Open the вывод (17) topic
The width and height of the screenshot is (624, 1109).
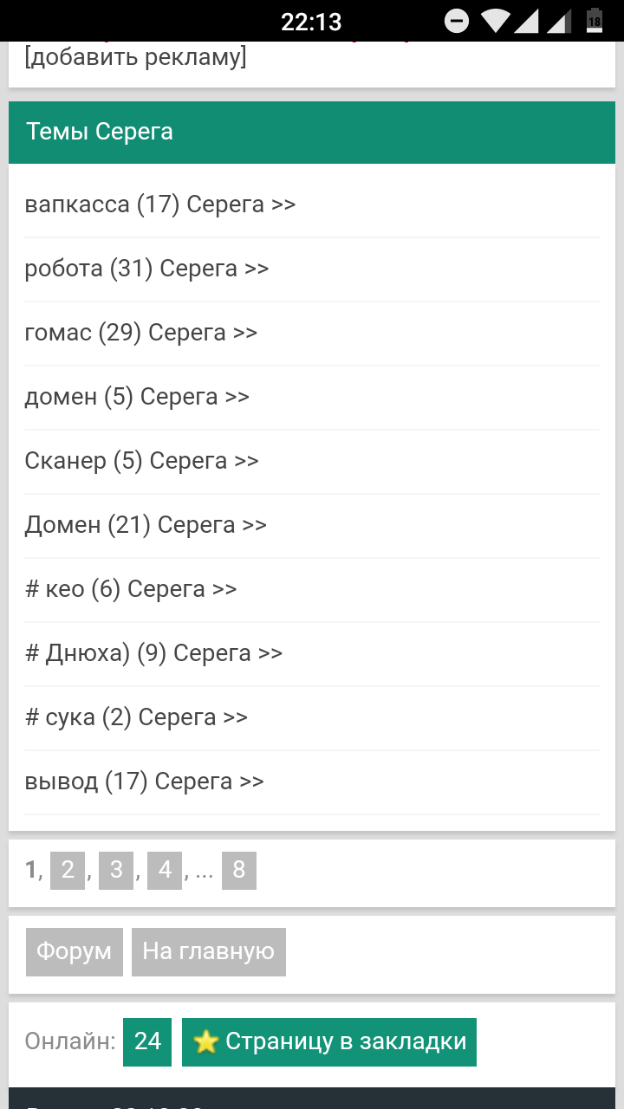tap(312, 782)
